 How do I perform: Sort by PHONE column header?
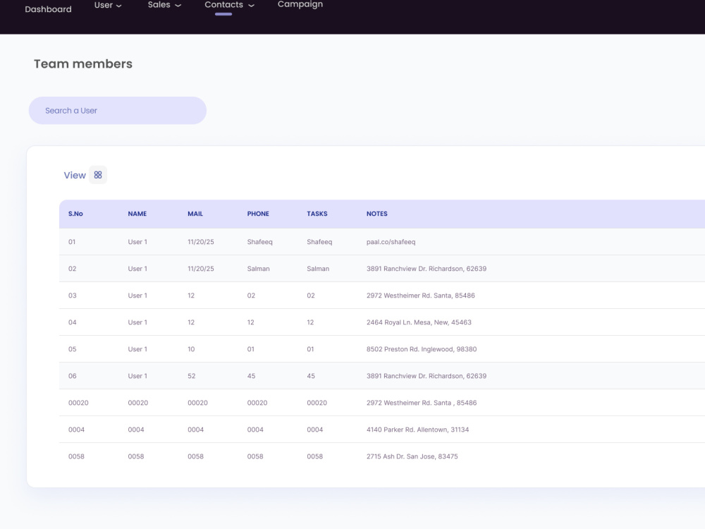click(258, 214)
